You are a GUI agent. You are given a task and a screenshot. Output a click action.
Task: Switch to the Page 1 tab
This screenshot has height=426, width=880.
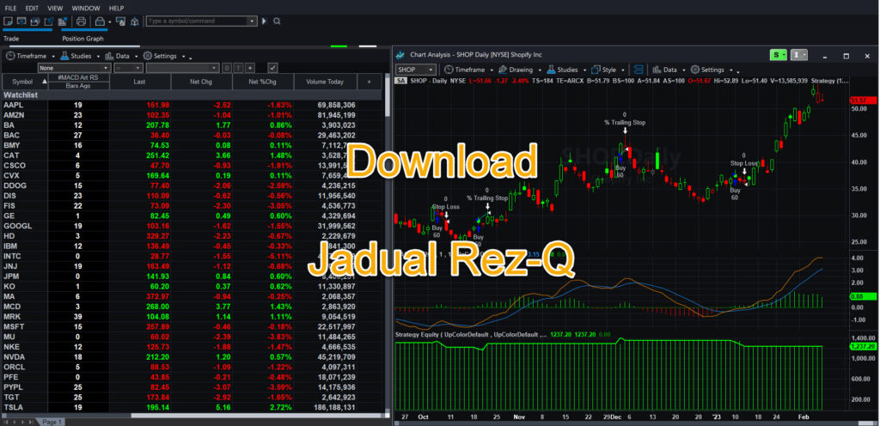pos(52,422)
